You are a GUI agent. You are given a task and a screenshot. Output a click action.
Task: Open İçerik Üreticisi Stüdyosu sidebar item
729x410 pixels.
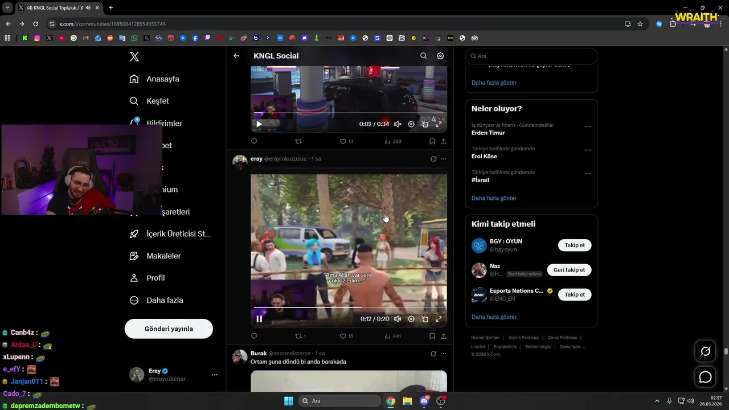coord(170,234)
